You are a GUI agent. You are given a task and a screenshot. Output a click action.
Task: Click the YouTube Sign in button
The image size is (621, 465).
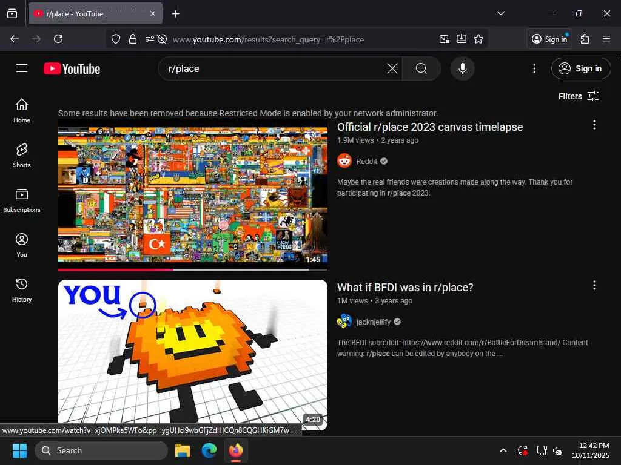580,68
